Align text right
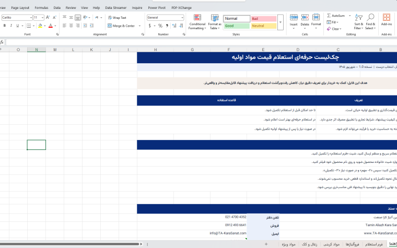This screenshot has height=248, width=397. tap(78, 26)
